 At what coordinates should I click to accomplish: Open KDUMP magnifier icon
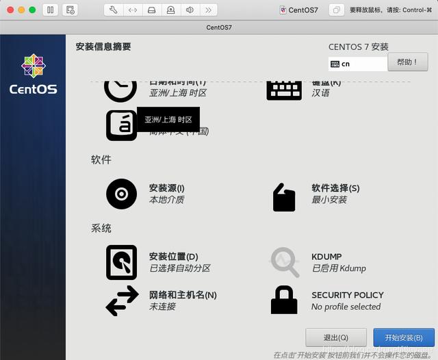tap(285, 262)
